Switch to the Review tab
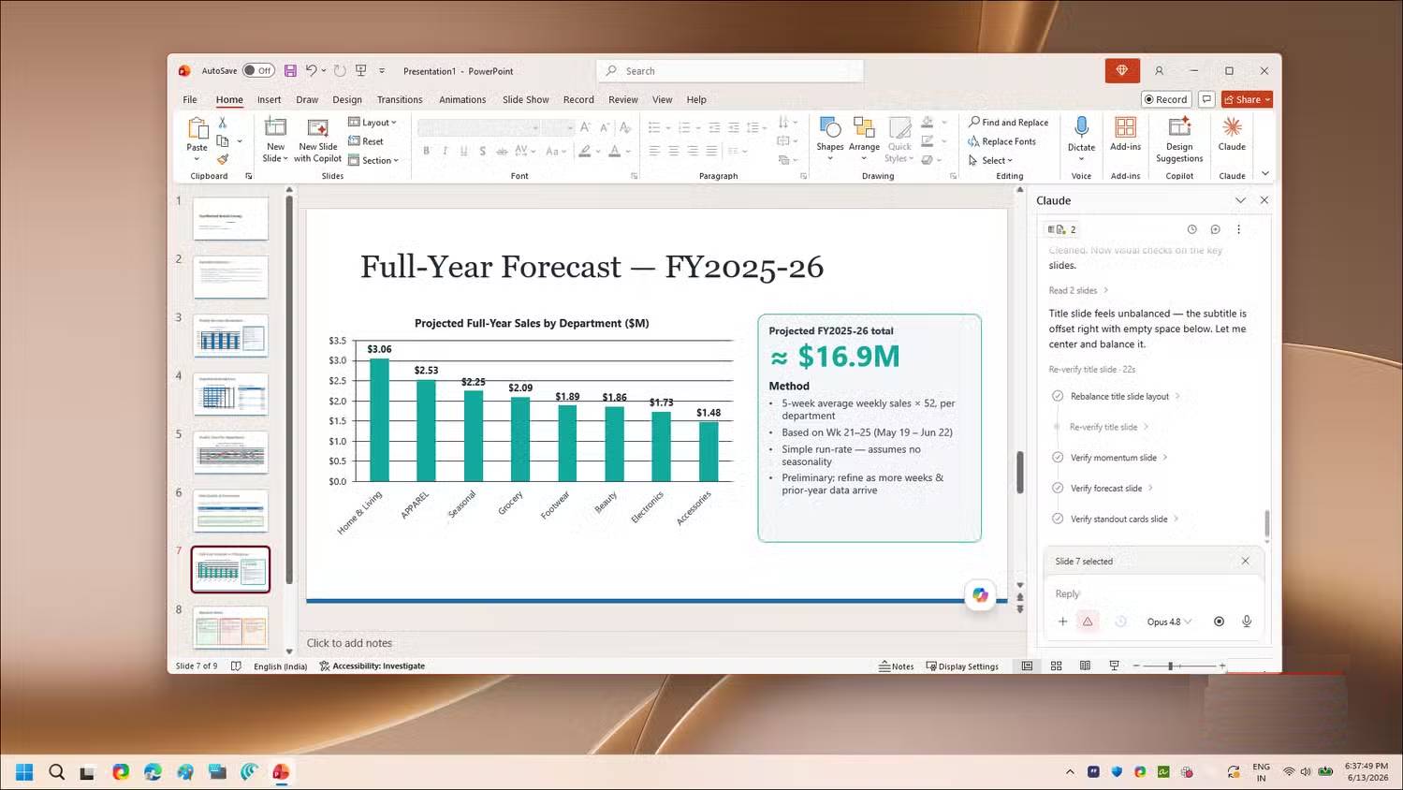Screen dimensions: 1403x790 pos(622,99)
